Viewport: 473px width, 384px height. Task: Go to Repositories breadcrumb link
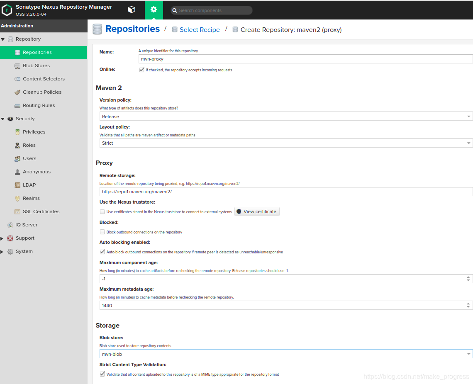click(x=132, y=29)
